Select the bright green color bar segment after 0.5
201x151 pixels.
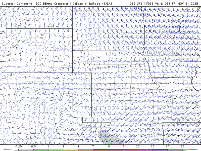[x=41, y=150]
